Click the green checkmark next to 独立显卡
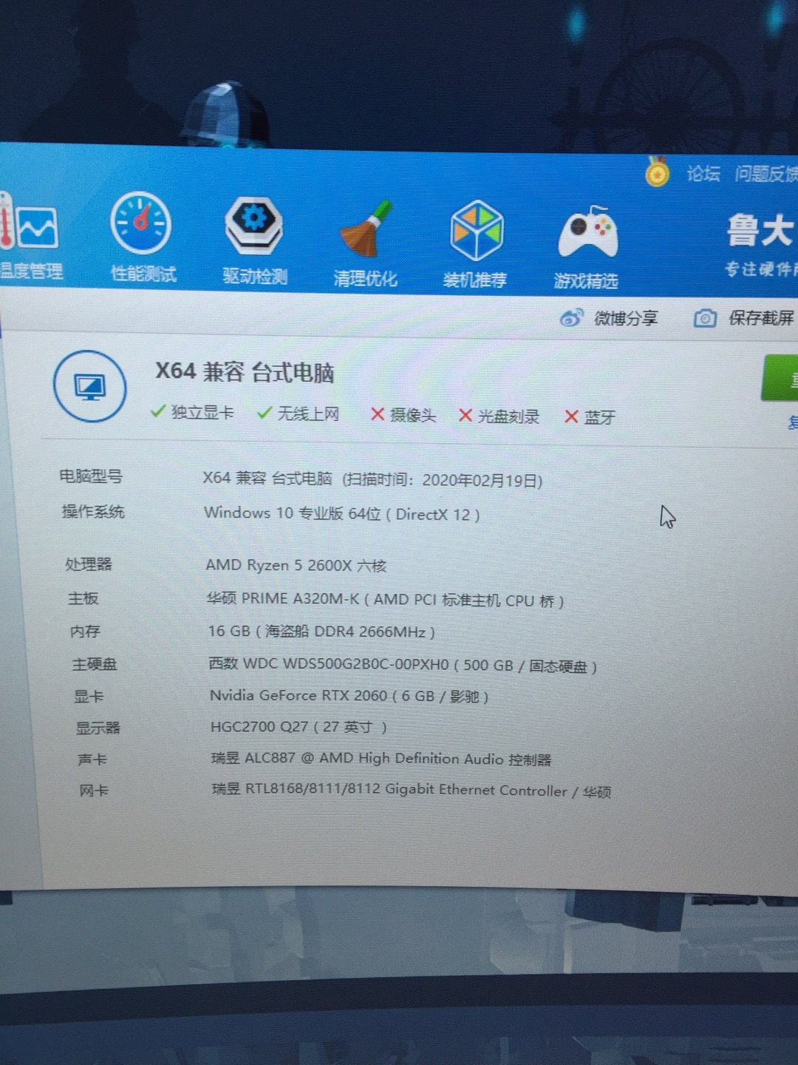798x1065 pixels. click(x=158, y=412)
